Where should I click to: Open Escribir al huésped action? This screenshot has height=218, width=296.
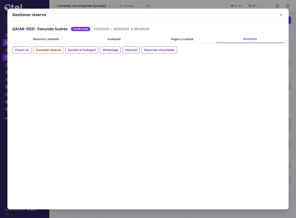82,50
